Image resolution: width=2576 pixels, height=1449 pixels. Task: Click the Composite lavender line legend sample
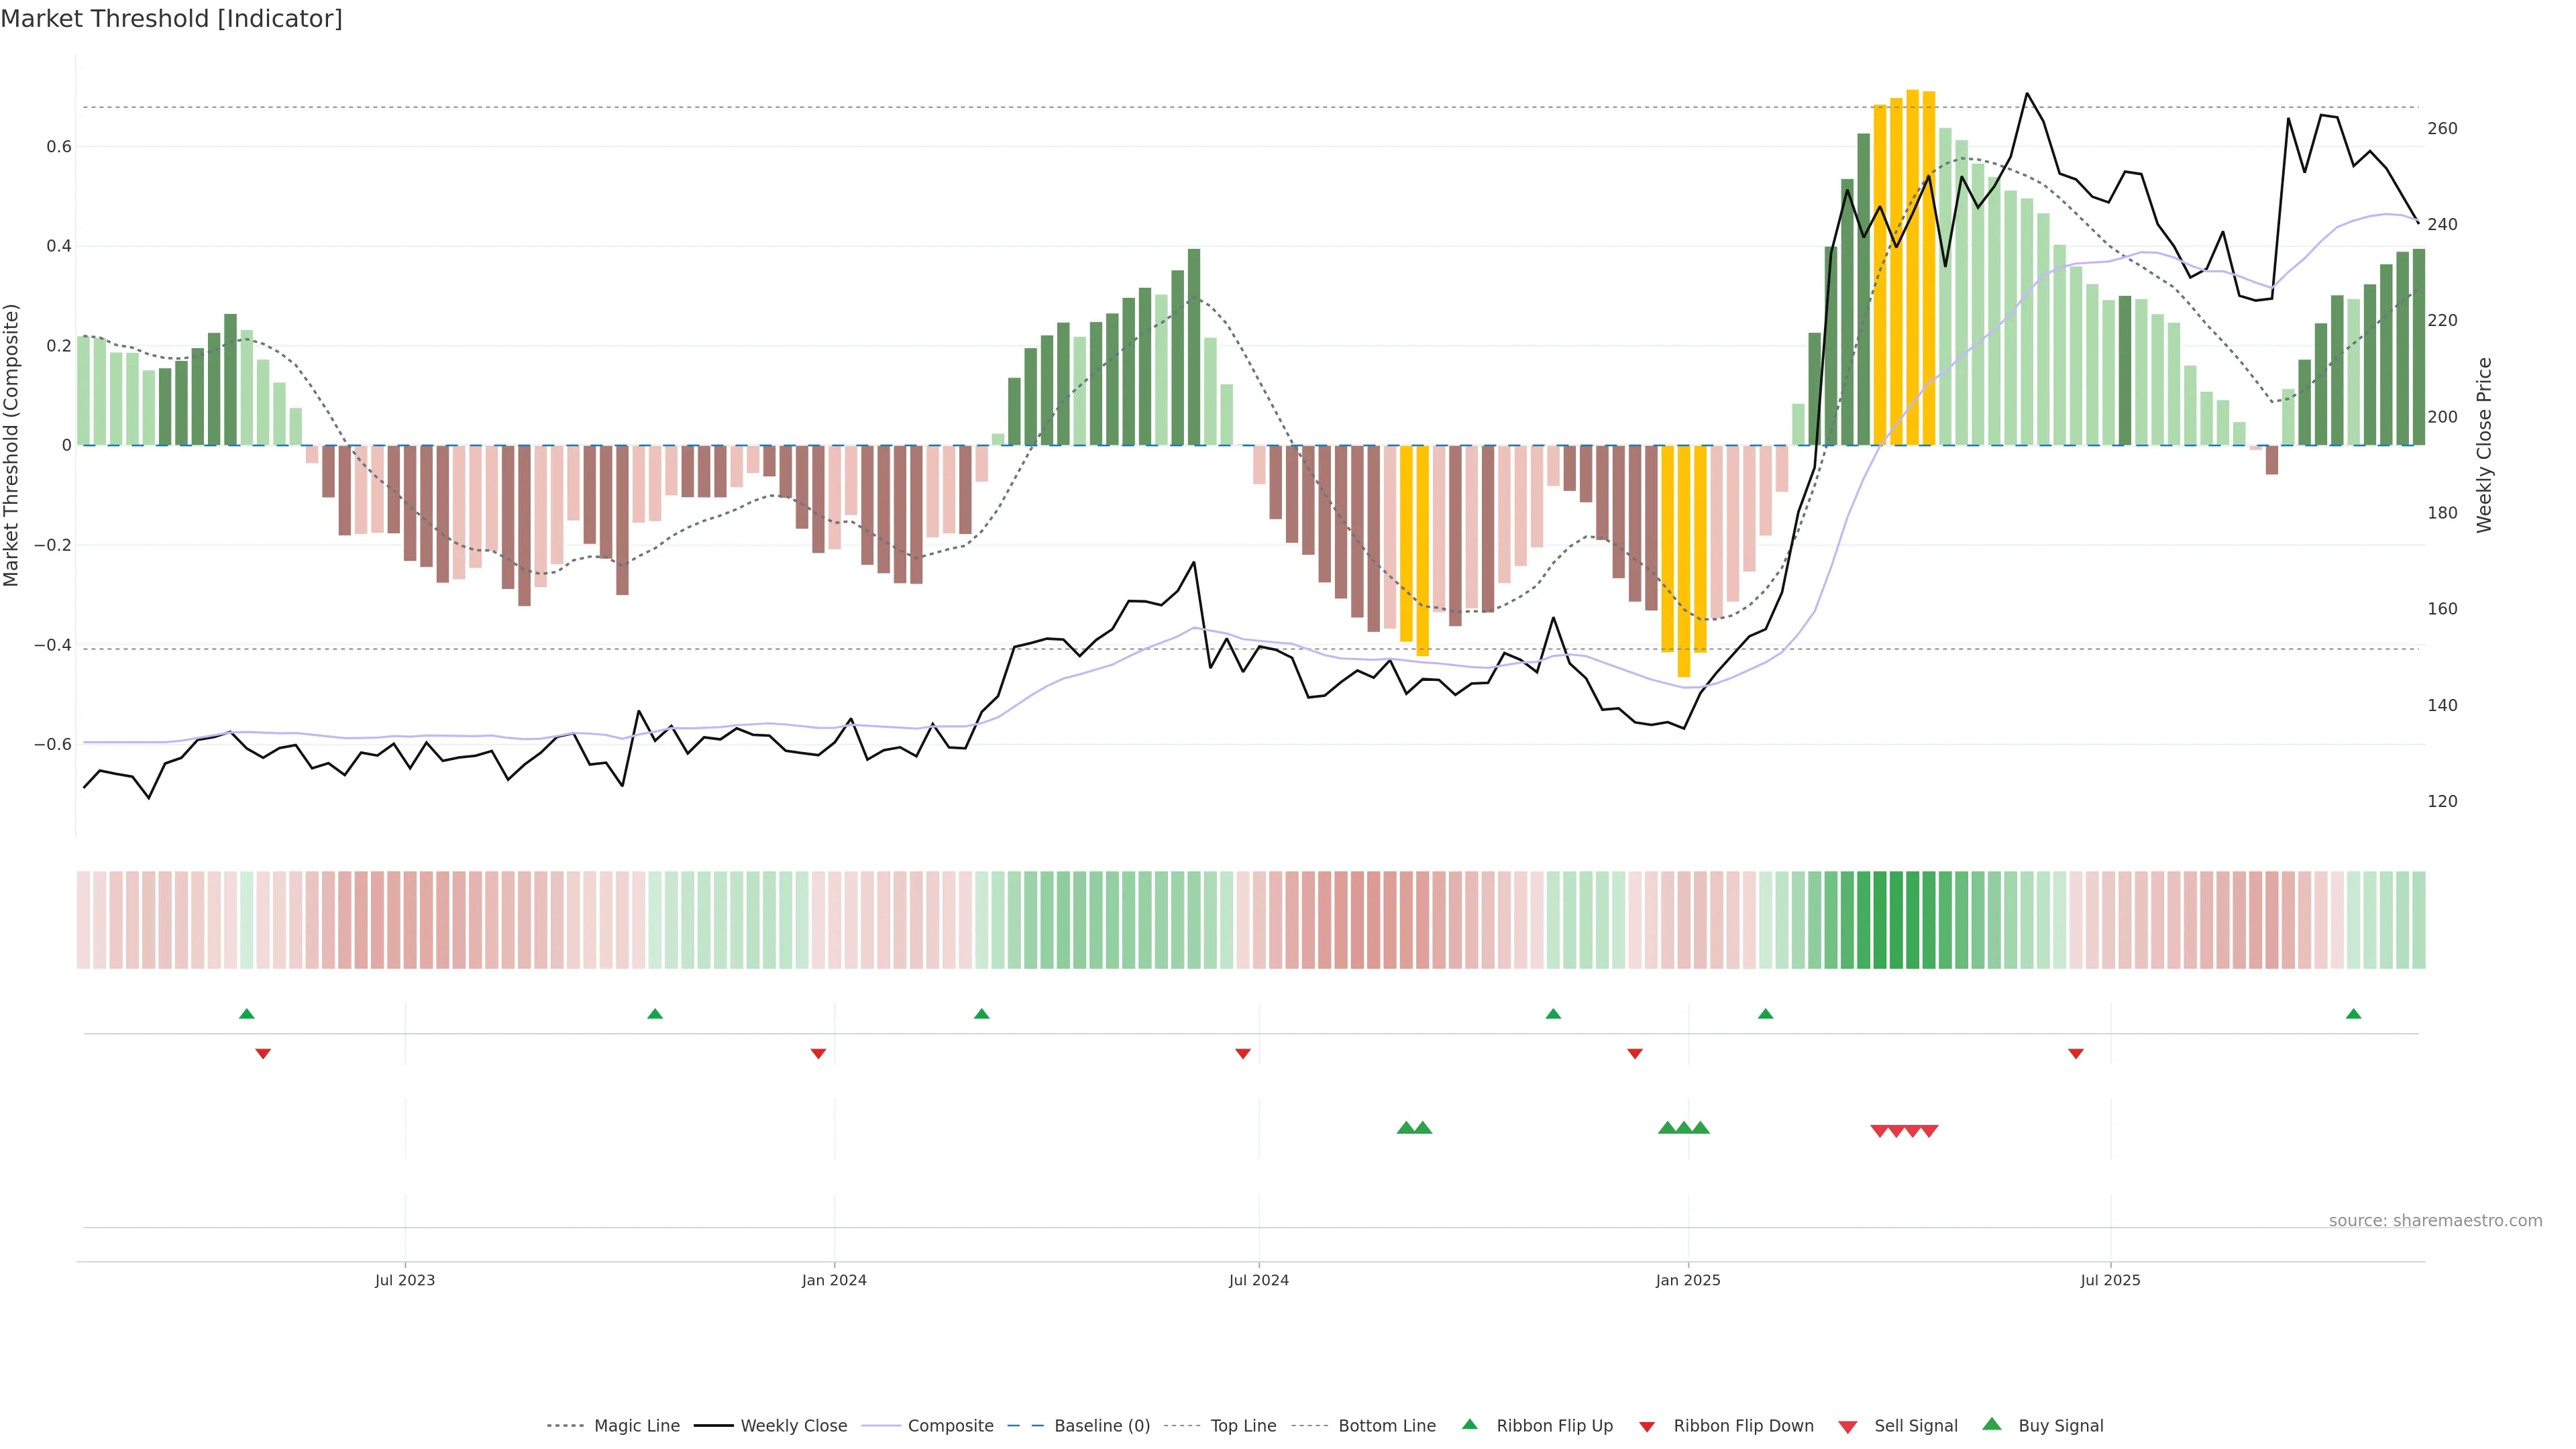tap(881, 1426)
